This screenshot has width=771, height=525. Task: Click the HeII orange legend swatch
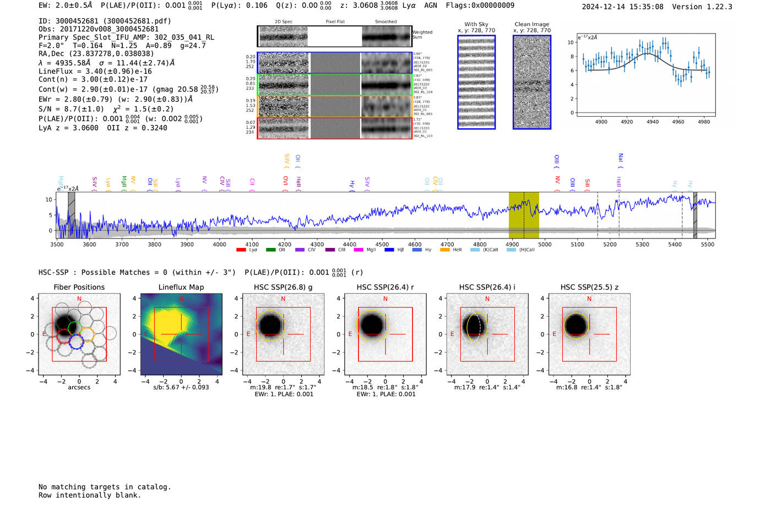pos(445,250)
